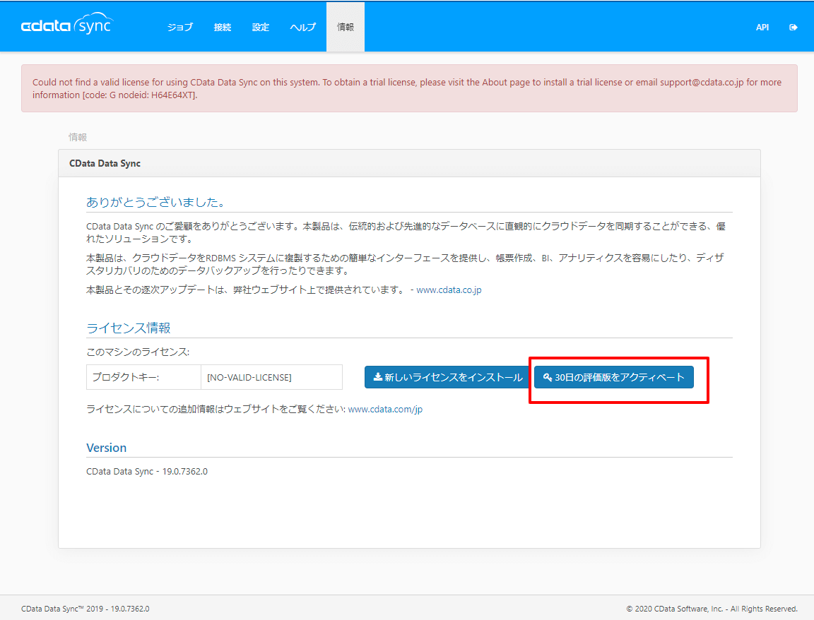Click the red license error banner
The width and height of the screenshot is (814, 620).
pyautogui.click(x=409, y=88)
